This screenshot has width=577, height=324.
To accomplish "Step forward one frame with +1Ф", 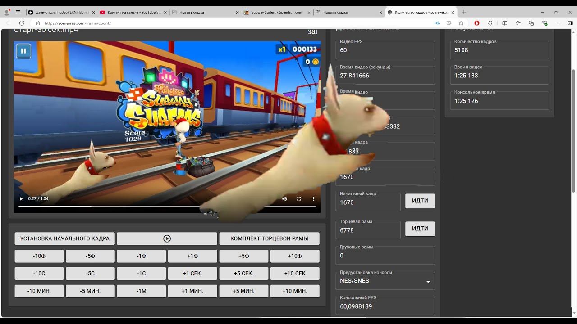I will point(192,256).
